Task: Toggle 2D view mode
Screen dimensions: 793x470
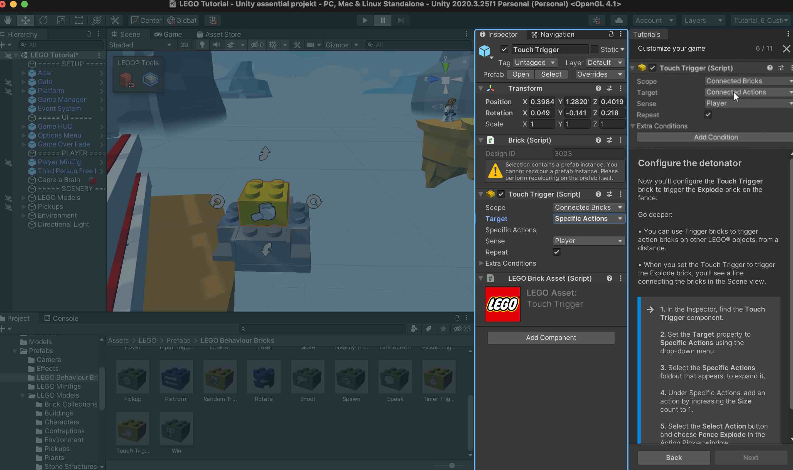Action: click(x=184, y=45)
